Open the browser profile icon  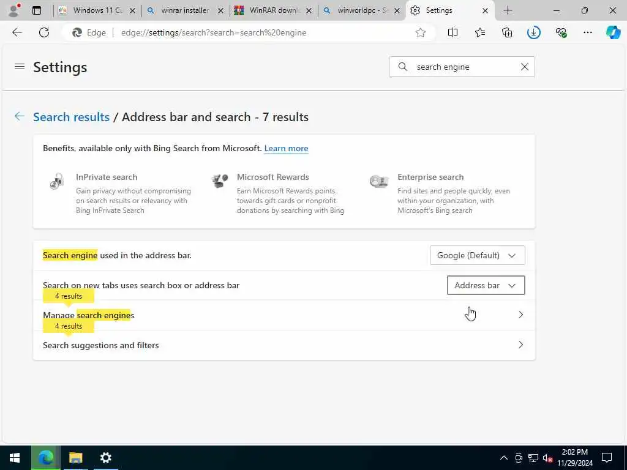pos(14,10)
